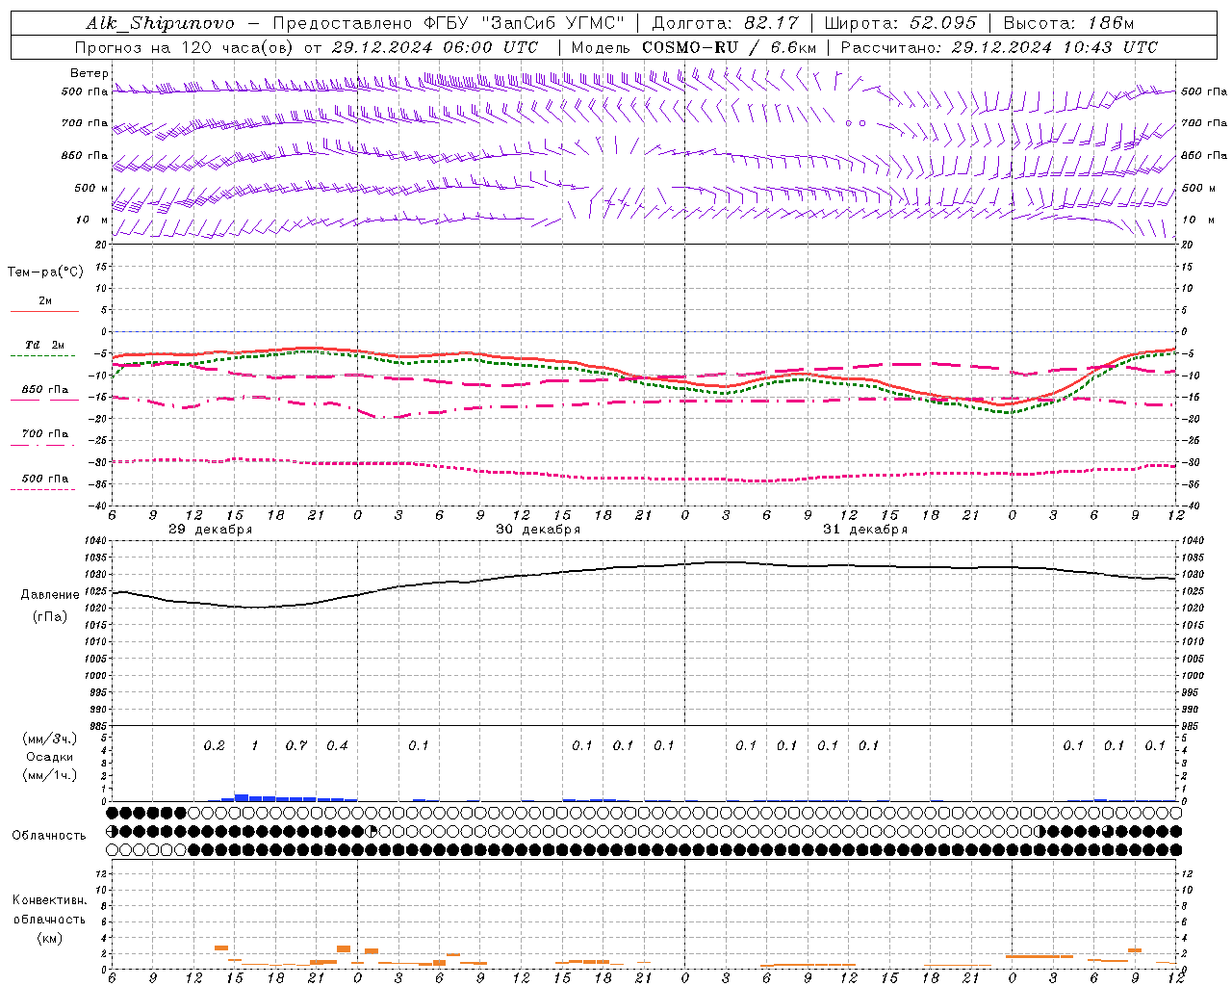Click the 850 гПа temperature legend label
The width and height of the screenshot is (1232, 986).
45,390
